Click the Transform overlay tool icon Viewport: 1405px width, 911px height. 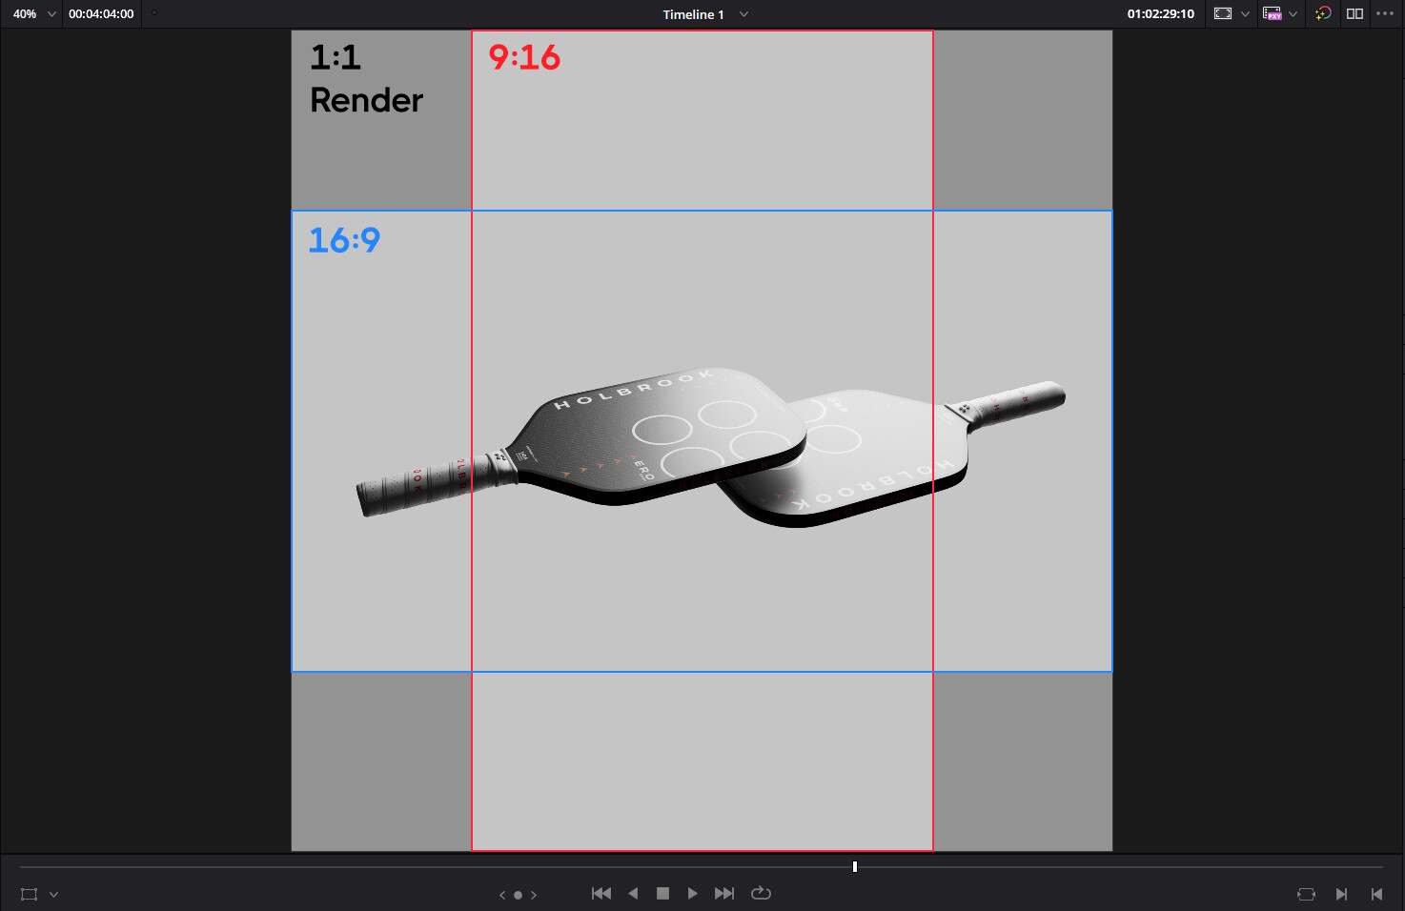click(30, 895)
